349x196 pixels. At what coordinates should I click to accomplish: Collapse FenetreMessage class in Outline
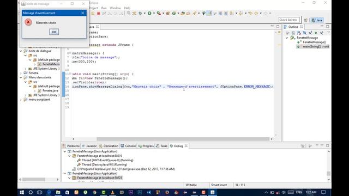(x=287, y=38)
